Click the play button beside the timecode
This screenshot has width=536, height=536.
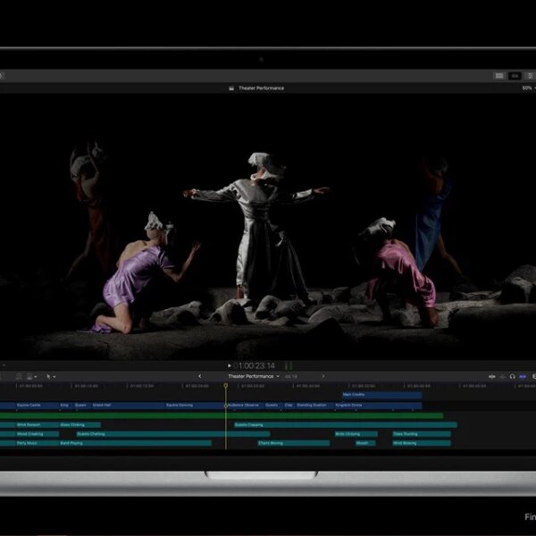[x=230, y=365]
